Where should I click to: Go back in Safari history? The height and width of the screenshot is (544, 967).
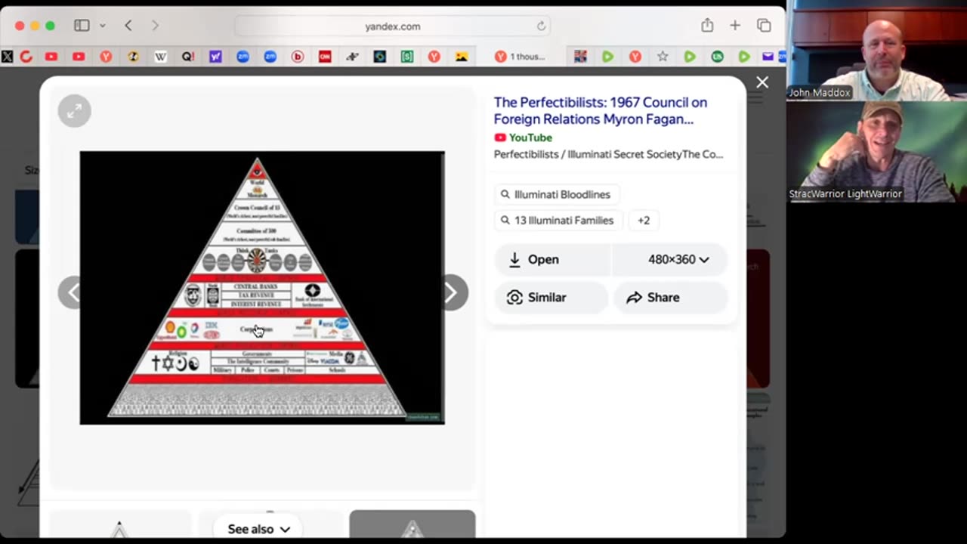click(x=128, y=26)
